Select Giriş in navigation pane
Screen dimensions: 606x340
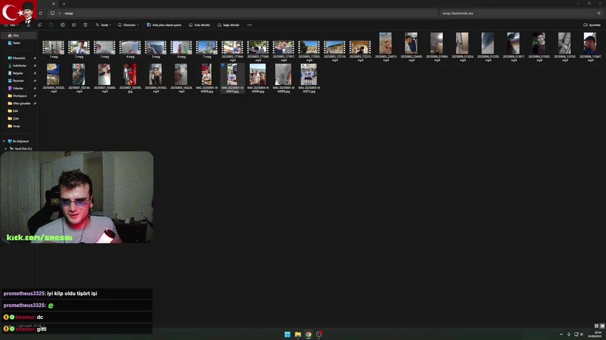pos(18,35)
